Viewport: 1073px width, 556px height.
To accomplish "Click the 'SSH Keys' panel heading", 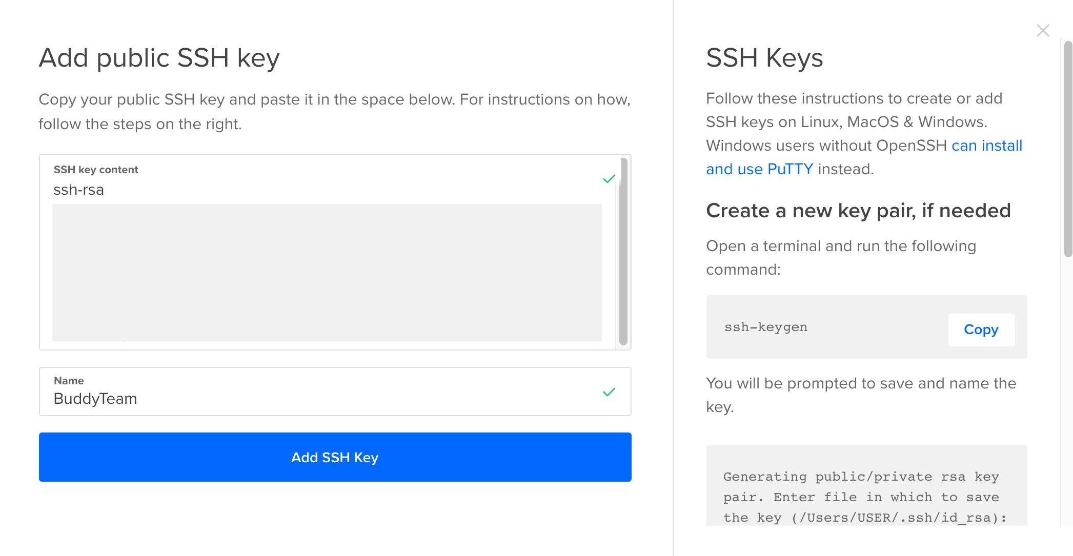I will click(x=764, y=57).
